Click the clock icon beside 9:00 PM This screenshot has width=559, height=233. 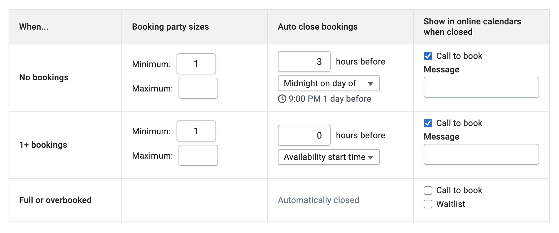282,99
